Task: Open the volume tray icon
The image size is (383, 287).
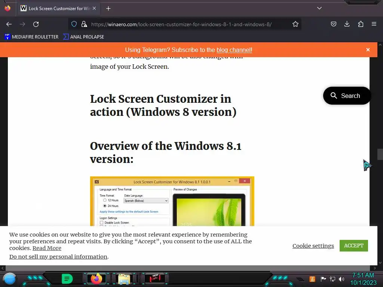Action: point(341,279)
